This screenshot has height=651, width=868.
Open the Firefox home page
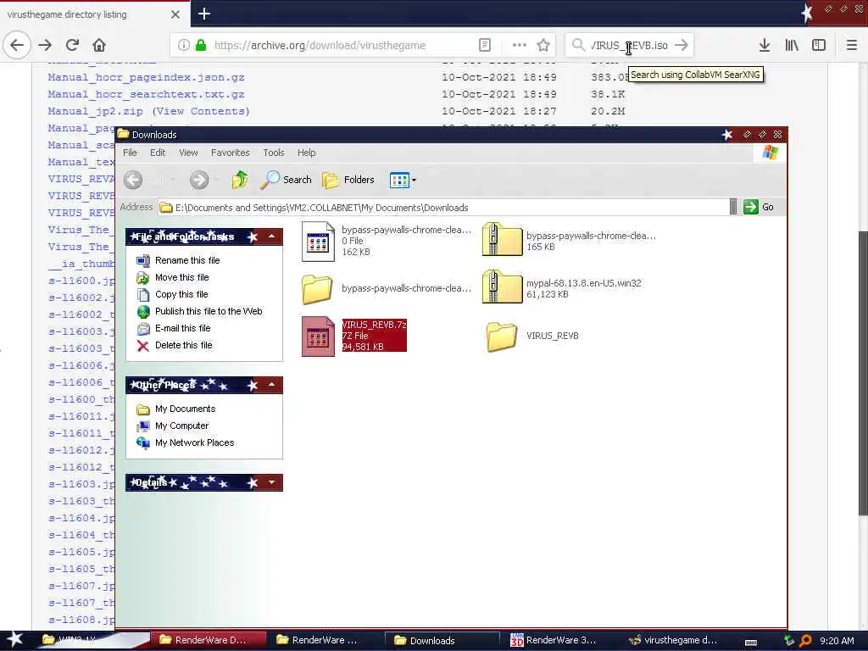click(x=99, y=45)
